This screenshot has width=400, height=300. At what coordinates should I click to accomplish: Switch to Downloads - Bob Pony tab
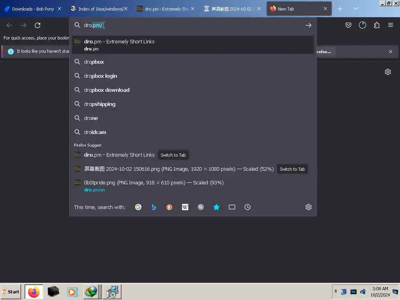click(33, 9)
